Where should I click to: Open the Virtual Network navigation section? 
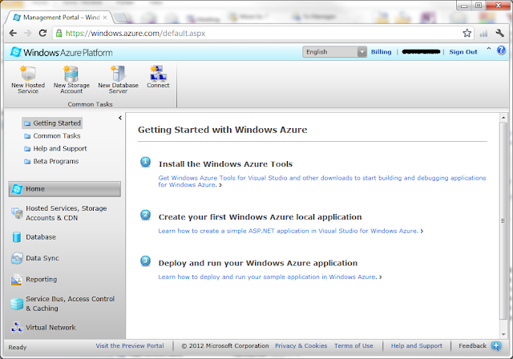coord(65,327)
